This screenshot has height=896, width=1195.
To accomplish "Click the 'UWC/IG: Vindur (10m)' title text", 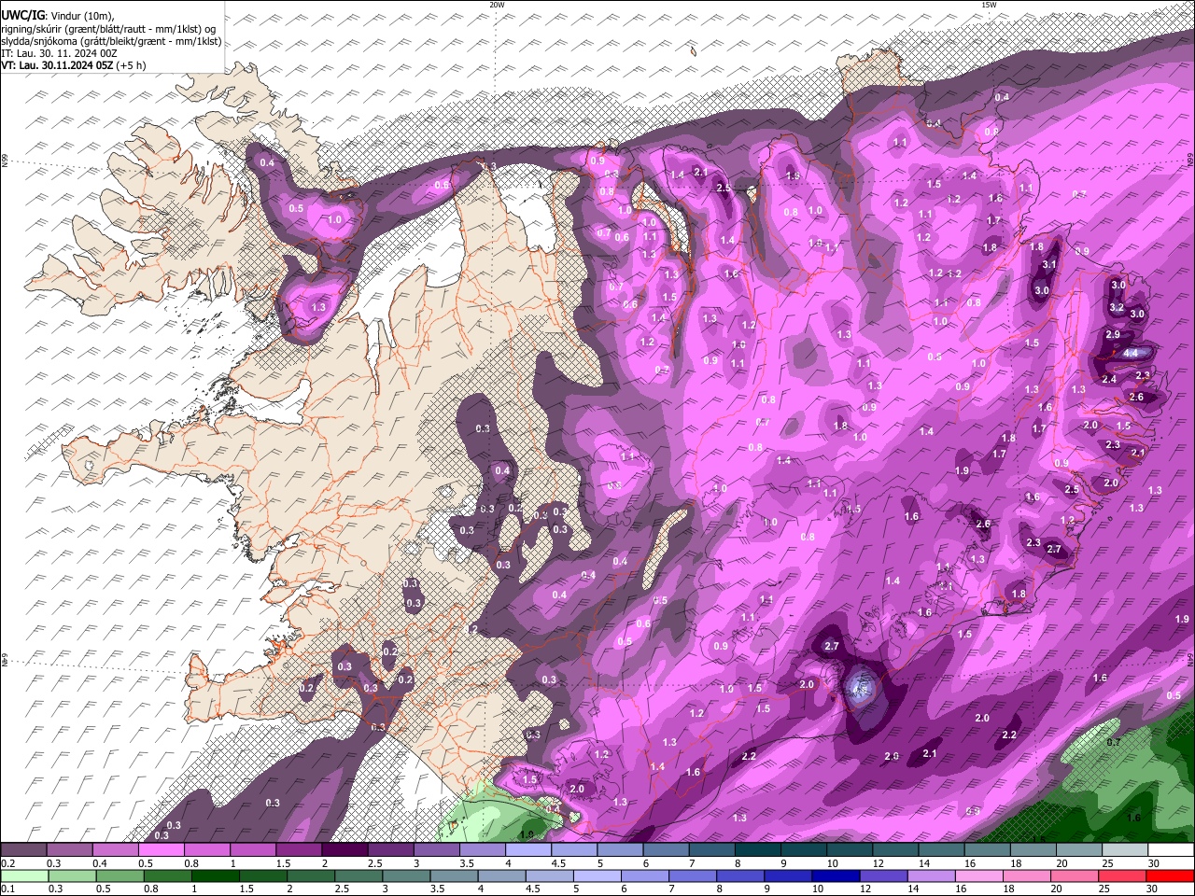I will (x=58, y=16).
